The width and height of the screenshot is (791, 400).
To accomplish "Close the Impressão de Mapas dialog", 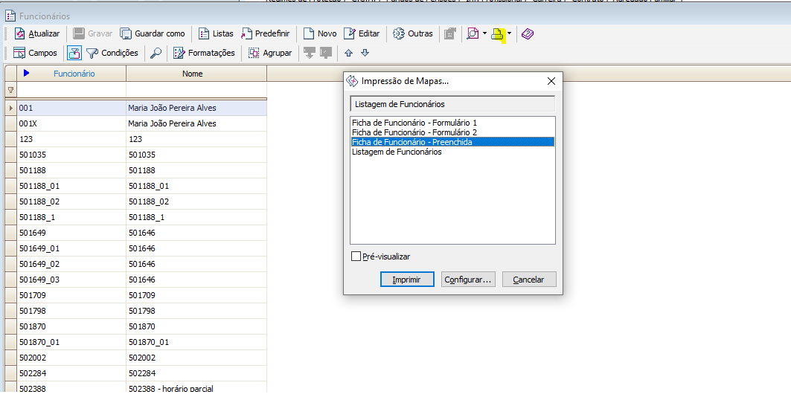I will [551, 81].
